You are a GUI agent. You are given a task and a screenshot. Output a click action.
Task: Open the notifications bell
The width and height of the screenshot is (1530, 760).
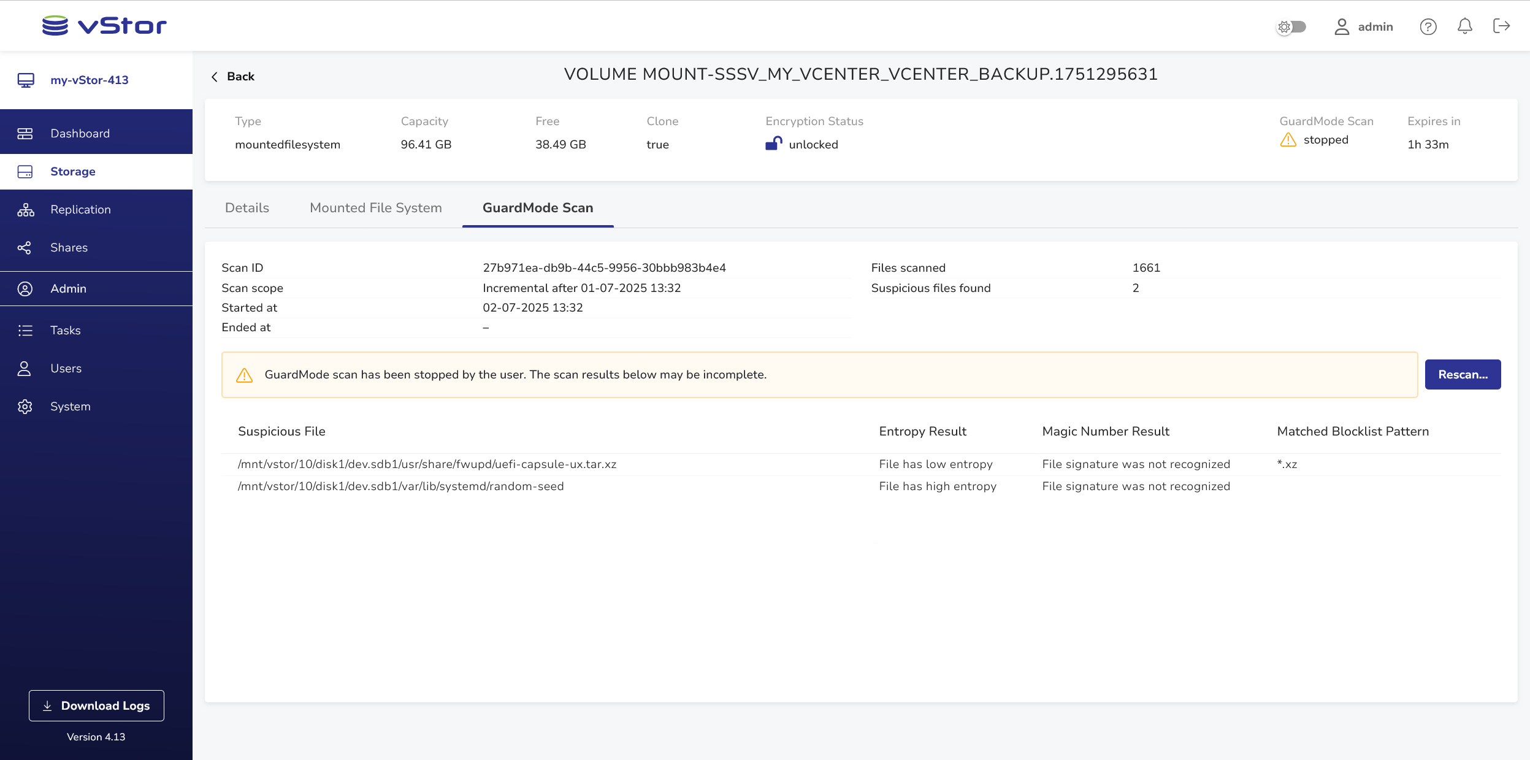coord(1464,26)
